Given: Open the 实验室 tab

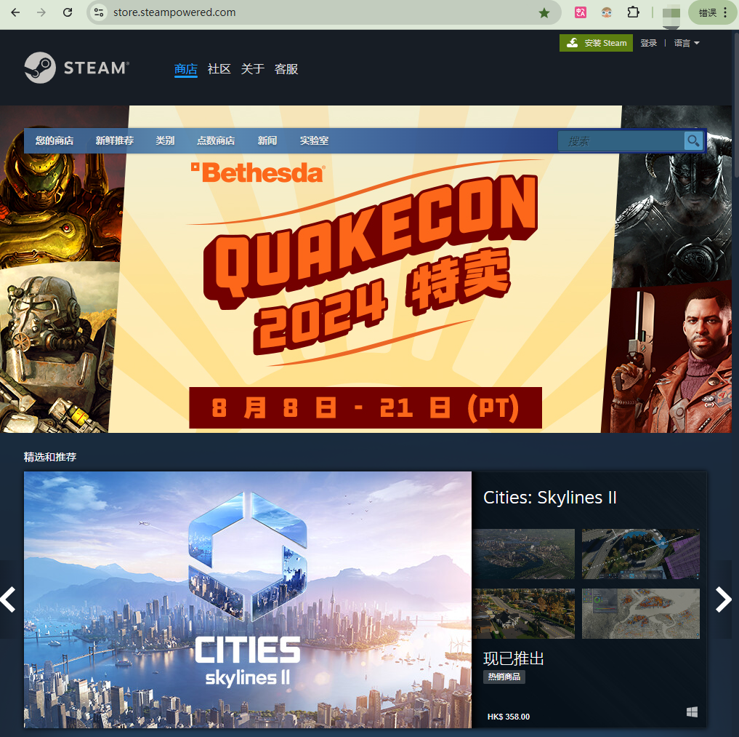Looking at the screenshot, I should pos(315,140).
